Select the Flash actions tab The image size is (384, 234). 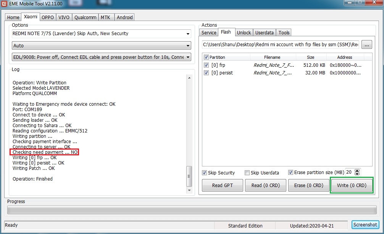(x=226, y=32)
